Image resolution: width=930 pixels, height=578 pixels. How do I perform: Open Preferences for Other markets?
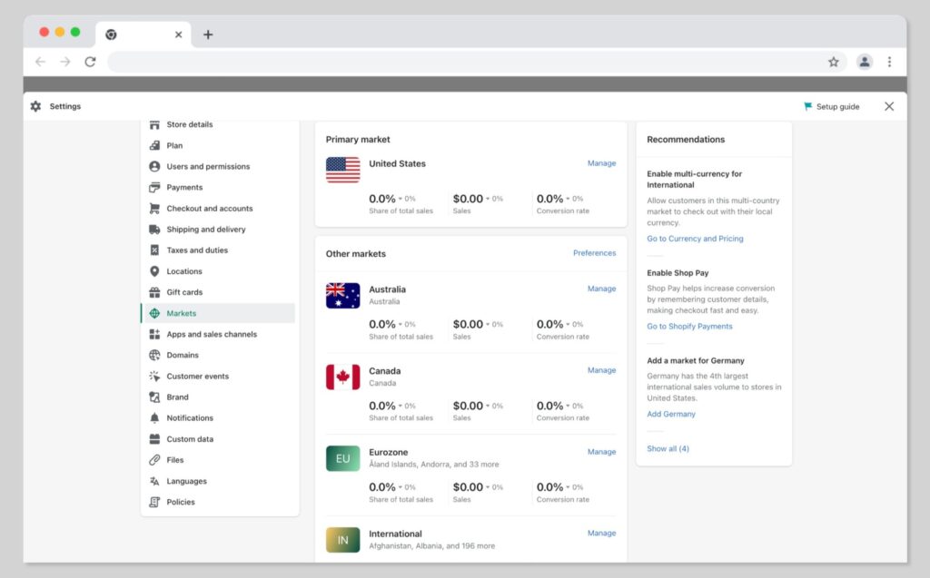click(594, 253)
